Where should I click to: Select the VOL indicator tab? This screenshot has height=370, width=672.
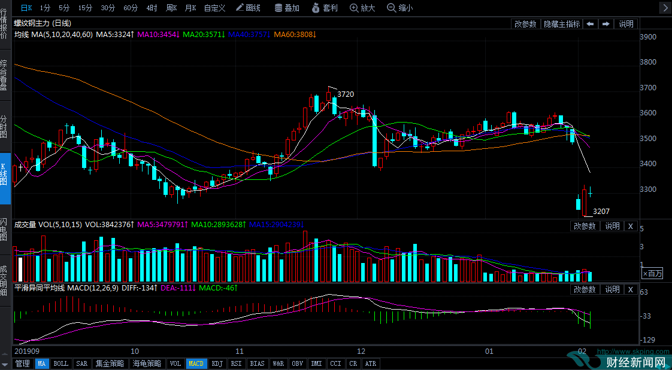coord(175,363)
